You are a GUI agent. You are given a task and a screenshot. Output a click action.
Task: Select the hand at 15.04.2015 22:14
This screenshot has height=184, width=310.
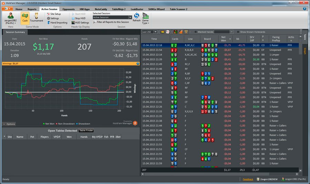pyautogui.click(x=220, y=55)
